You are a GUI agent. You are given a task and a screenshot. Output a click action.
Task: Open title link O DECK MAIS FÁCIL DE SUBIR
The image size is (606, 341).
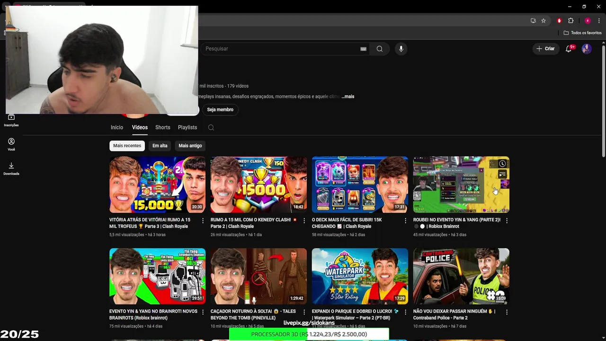347,223
